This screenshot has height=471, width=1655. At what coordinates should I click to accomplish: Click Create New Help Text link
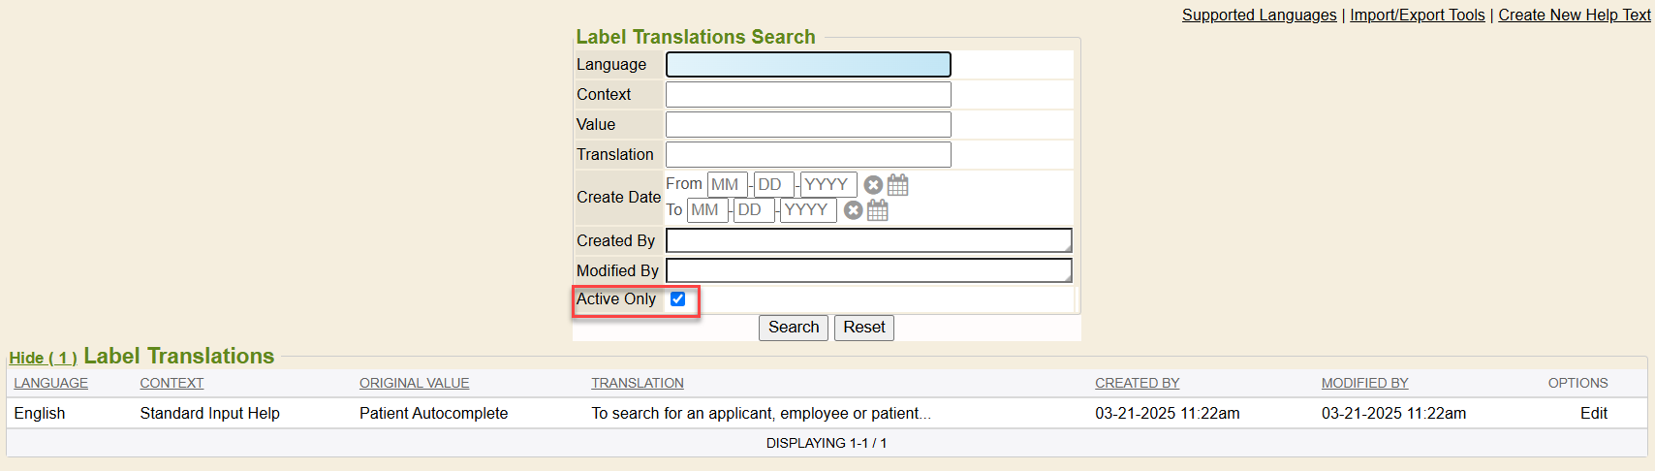(1574, 15)
